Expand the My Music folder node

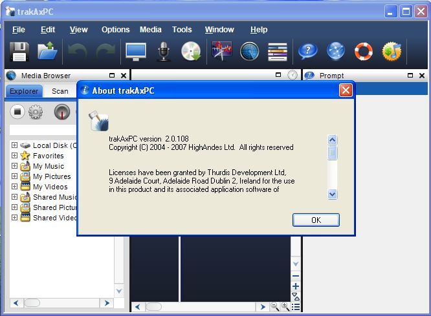pos(14,166)
